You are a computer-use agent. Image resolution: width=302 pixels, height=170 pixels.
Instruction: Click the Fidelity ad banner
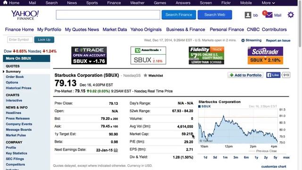[x=206, y=56]
